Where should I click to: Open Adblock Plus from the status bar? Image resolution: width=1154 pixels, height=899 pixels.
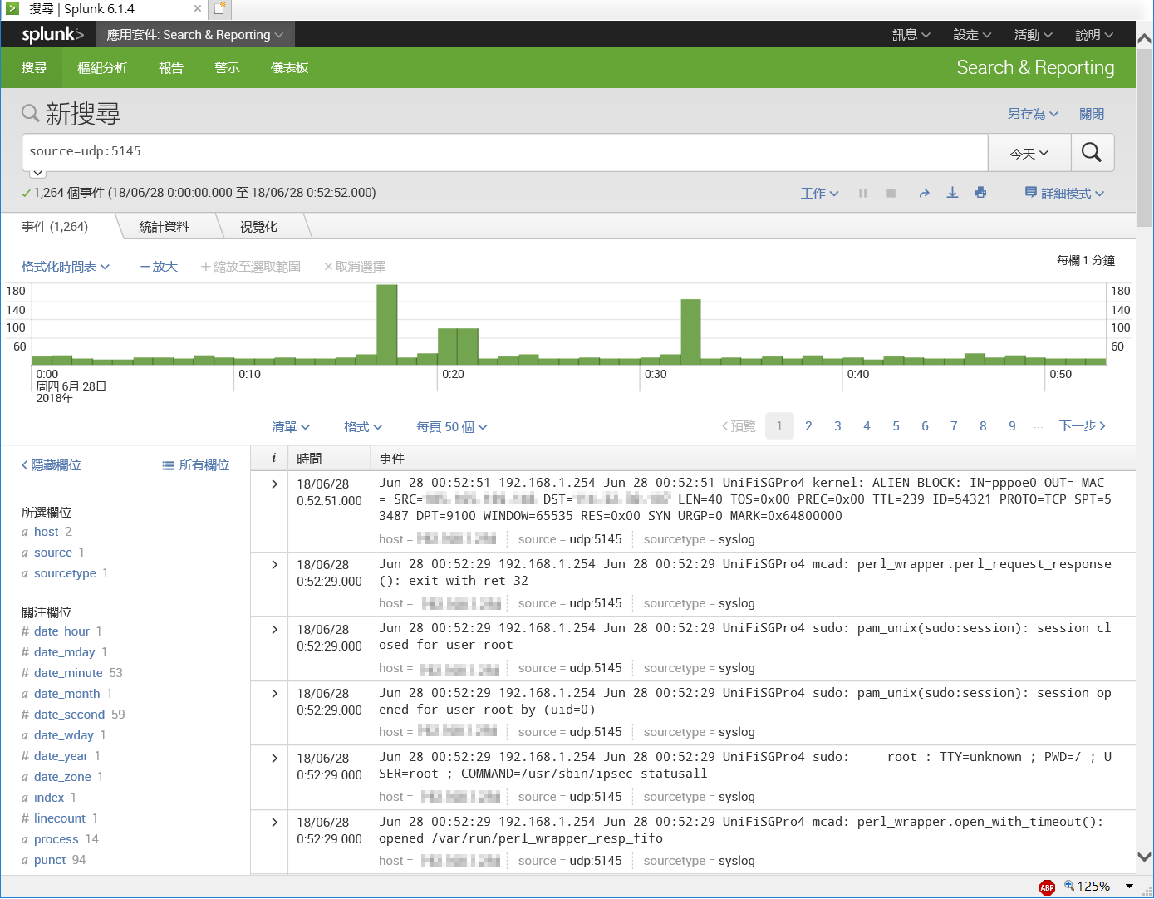pos(1046,887)
